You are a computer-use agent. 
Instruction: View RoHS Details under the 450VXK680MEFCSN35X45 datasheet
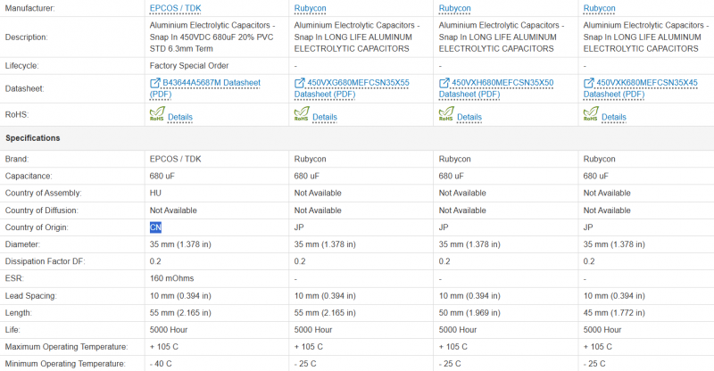coord(614,117)
